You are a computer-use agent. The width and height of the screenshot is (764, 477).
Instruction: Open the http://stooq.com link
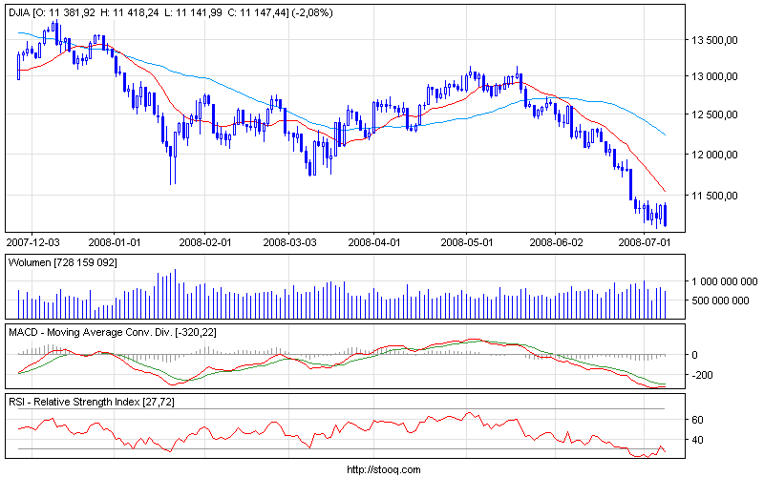384,469
